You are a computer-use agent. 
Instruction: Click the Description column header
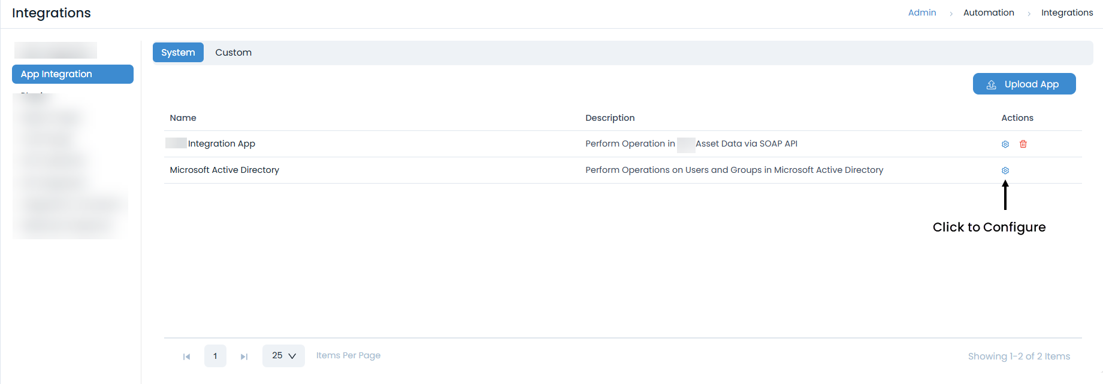[x=610, y=118]
